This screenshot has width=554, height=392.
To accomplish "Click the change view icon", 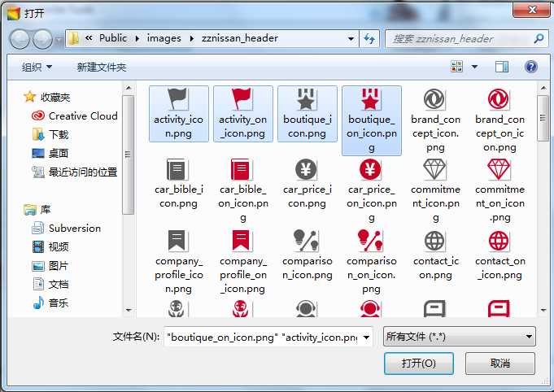I will [456, 67].
